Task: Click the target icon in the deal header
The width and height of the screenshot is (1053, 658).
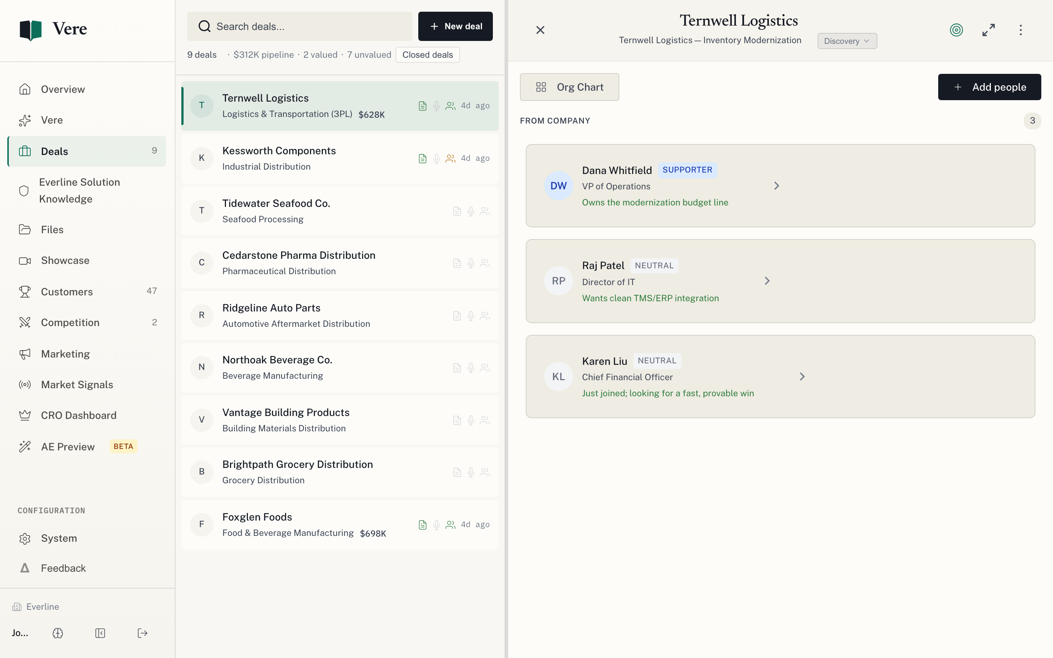Action: click(956, 30)
